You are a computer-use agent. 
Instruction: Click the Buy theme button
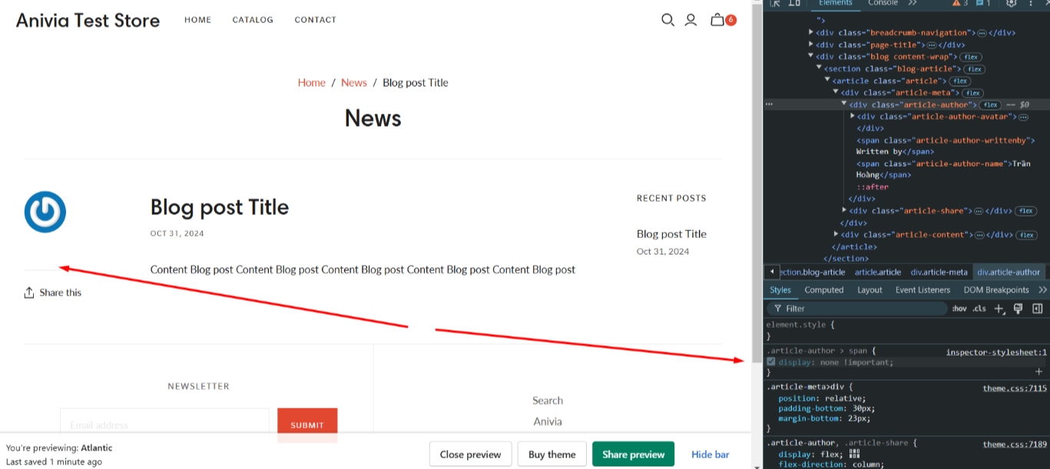[x=552, y=454]
